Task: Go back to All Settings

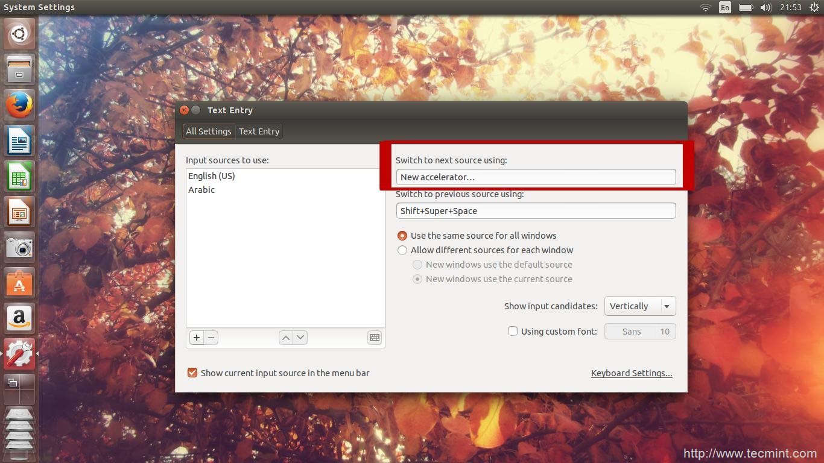Action: pos(209,131)
